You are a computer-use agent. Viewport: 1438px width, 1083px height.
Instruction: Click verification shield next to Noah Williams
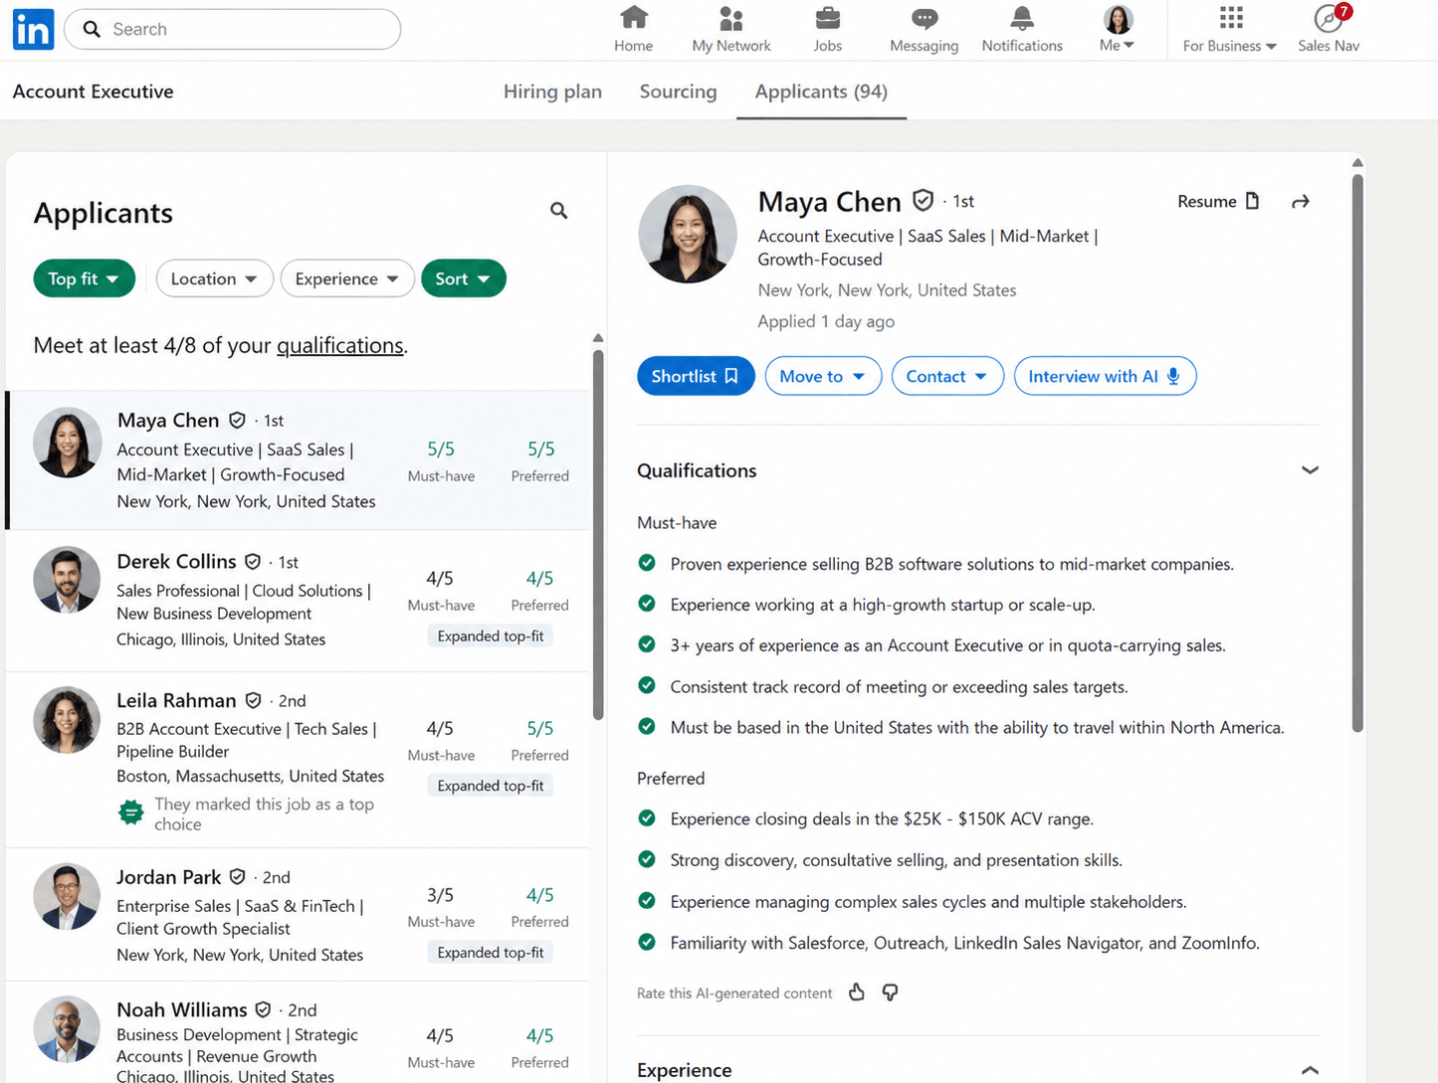click(263, 1009)
